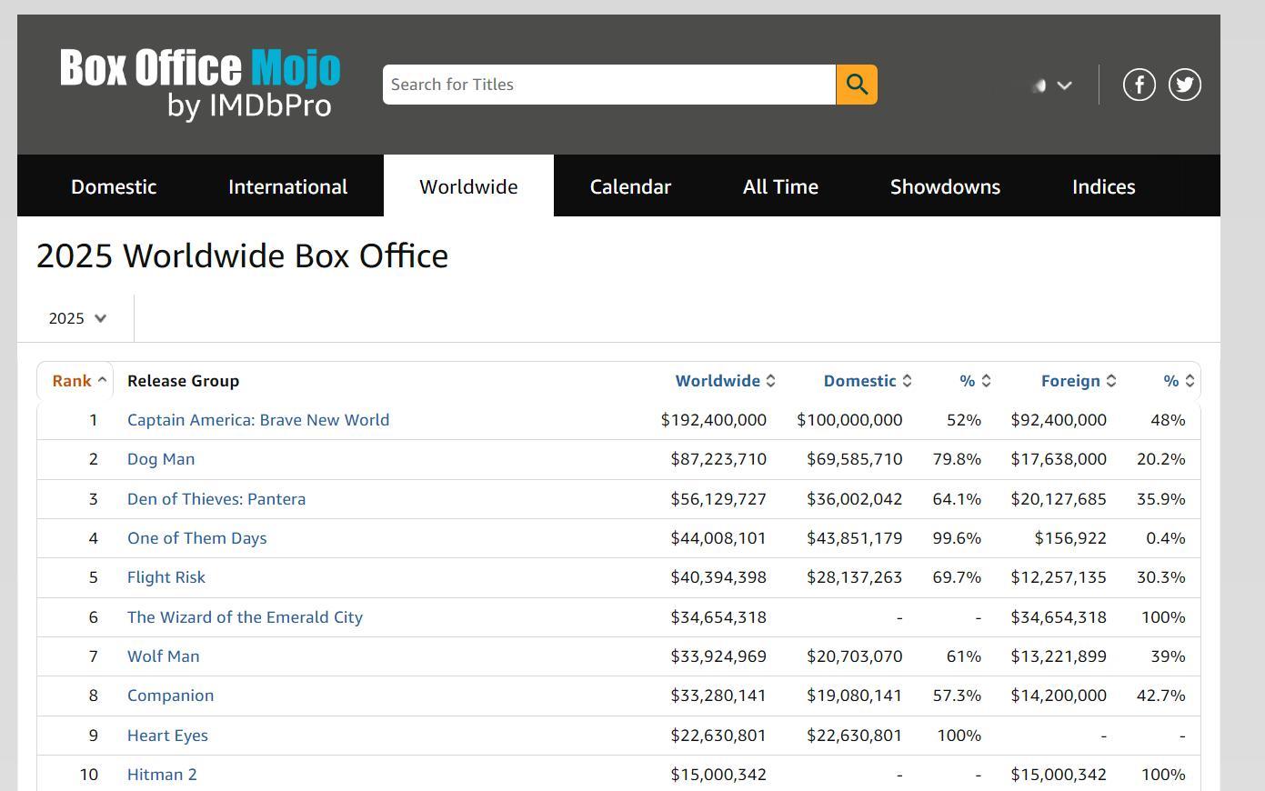
Task: Click foreign gross $92,400,000
Action: coord(1059,420)
